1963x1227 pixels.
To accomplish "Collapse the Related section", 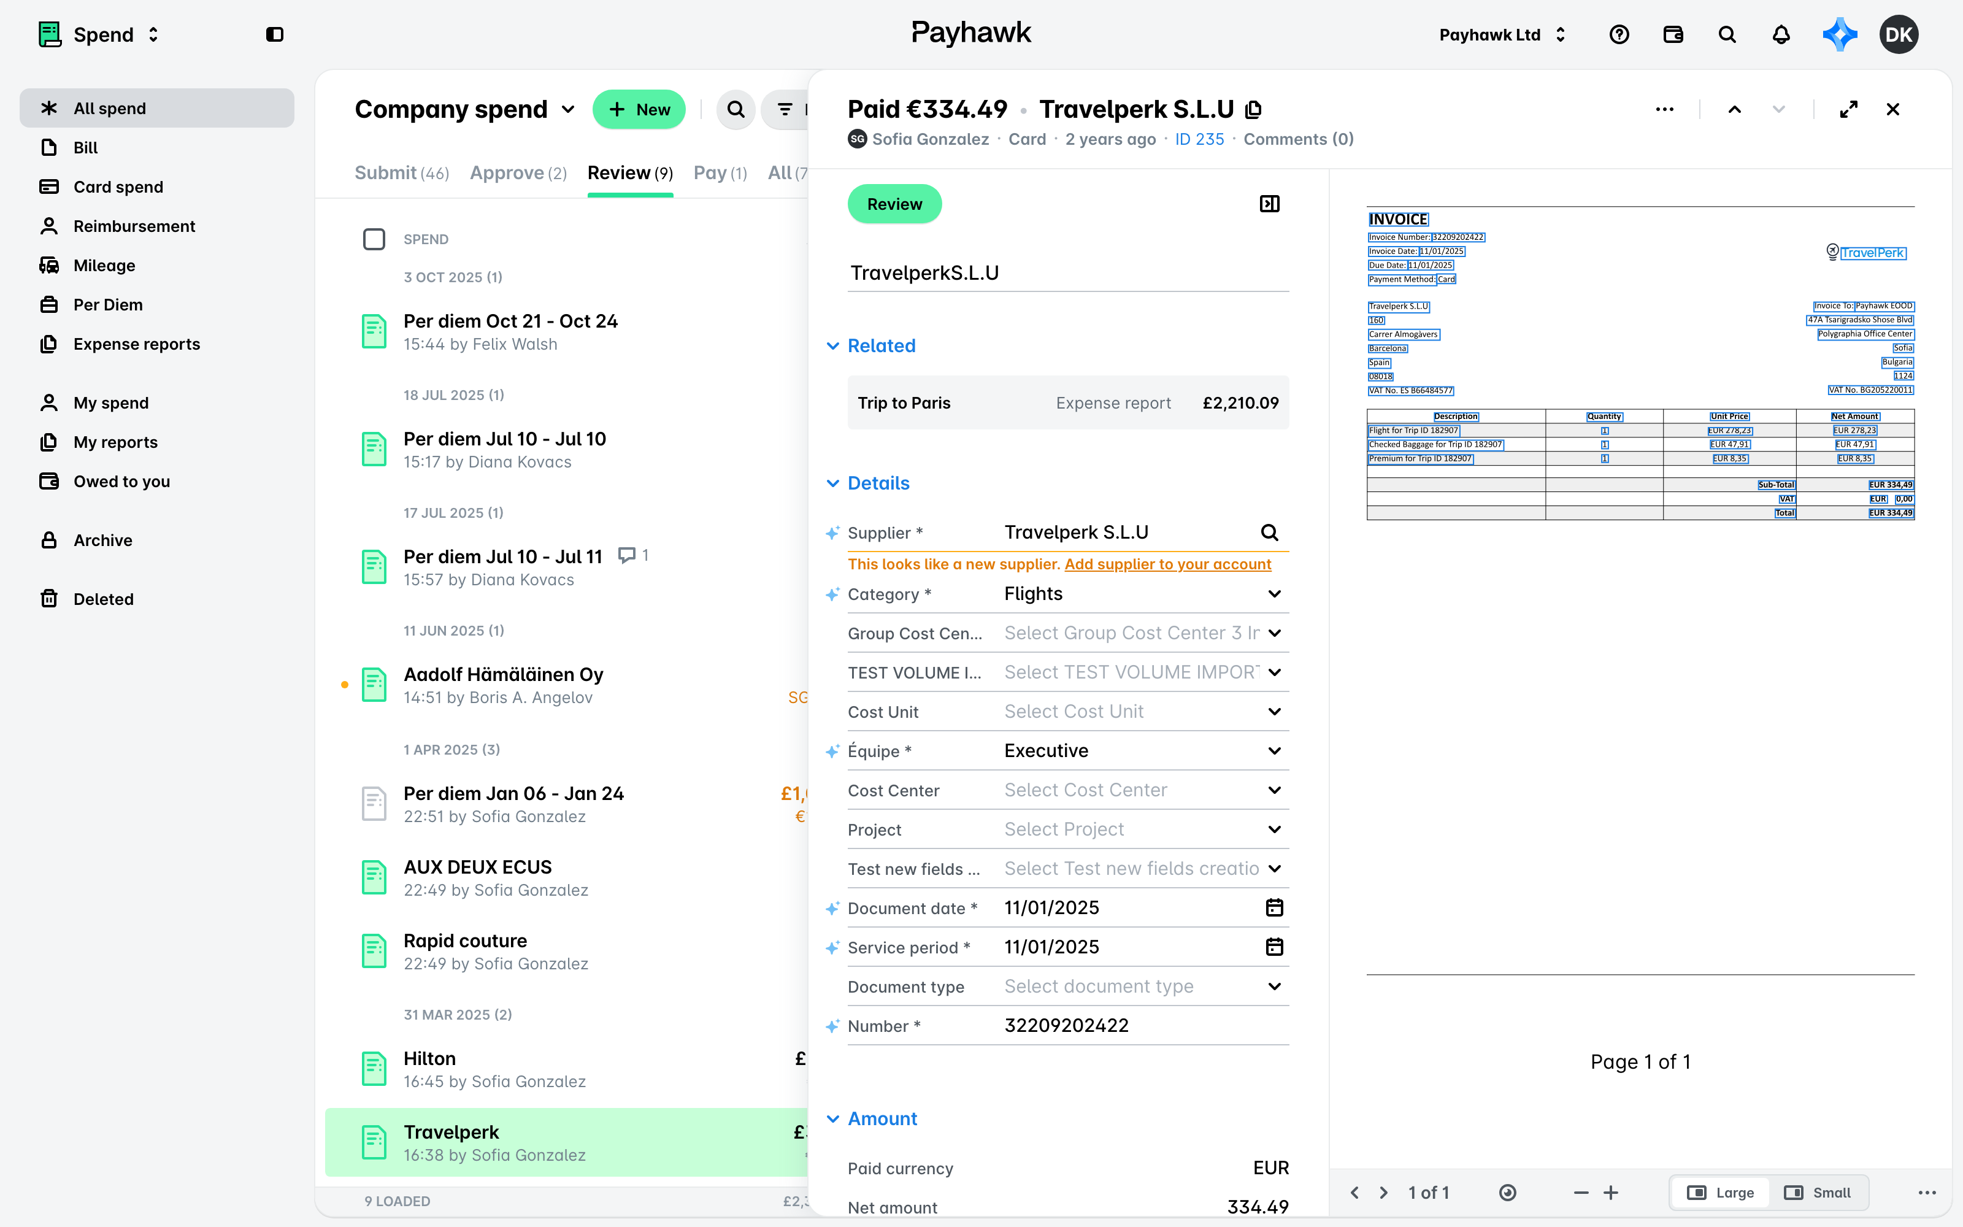I will pos(871,345).
